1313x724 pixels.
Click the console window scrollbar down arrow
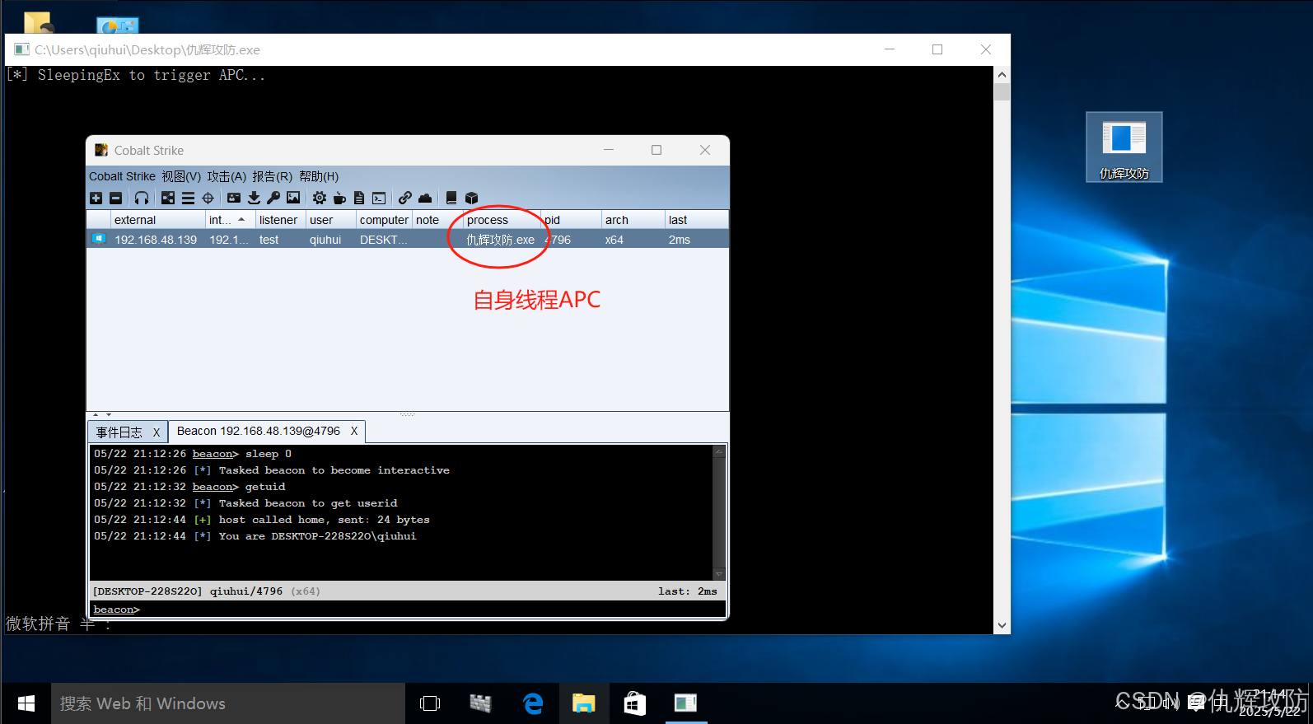click(1002, 625)
